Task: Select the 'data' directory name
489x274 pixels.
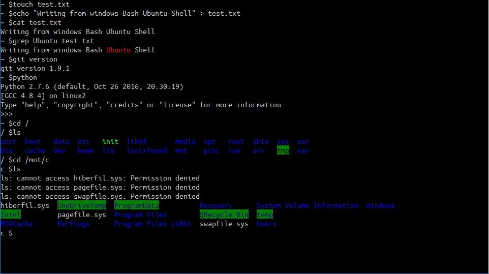Action: click(61, 141)
